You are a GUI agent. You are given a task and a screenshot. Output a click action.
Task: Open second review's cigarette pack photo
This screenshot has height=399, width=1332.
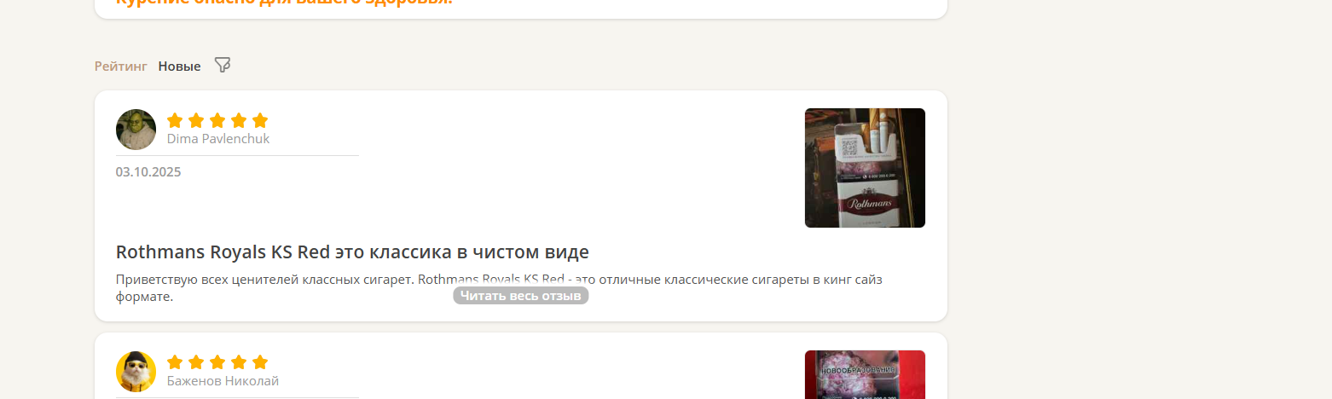coord(865,374)
